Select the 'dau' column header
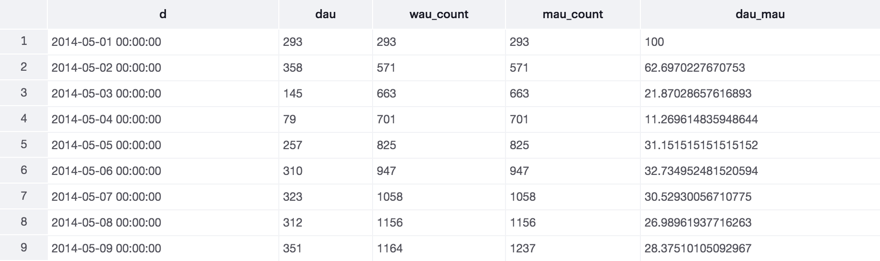 (325, 14)
